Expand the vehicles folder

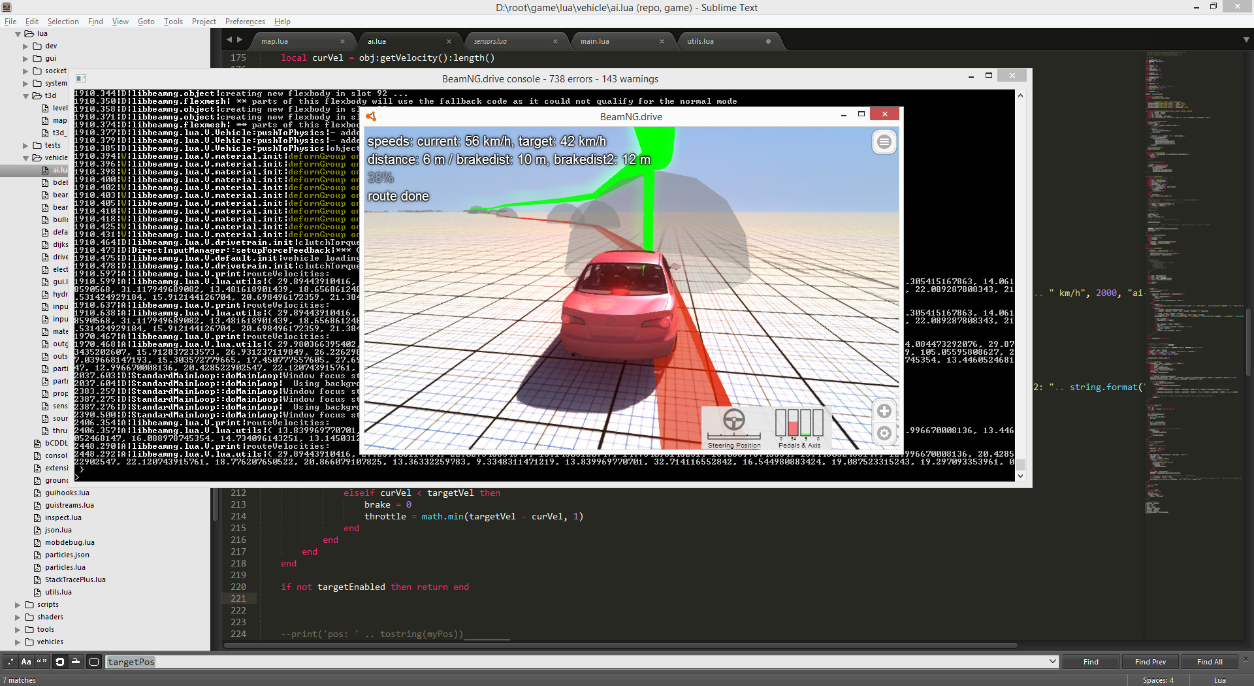18,642
